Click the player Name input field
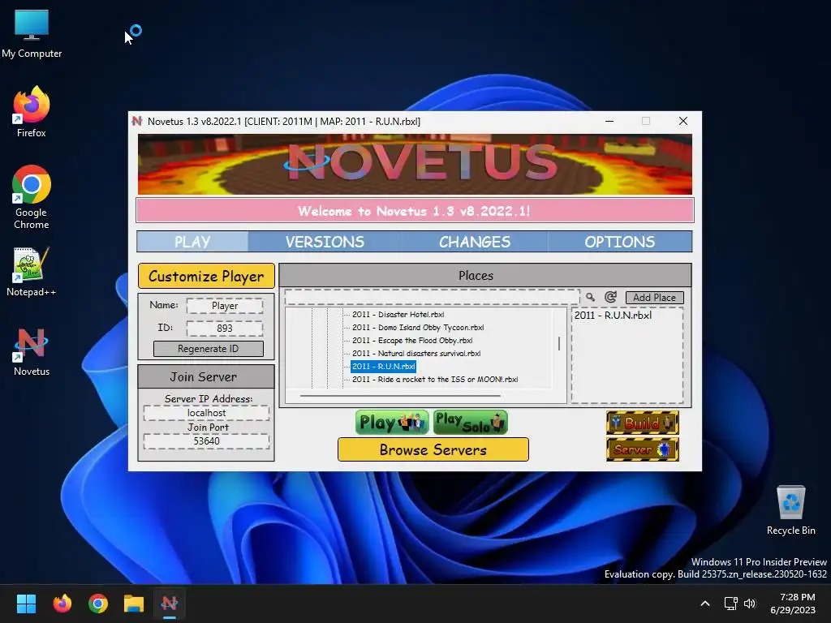 click(x=225, y=306)
